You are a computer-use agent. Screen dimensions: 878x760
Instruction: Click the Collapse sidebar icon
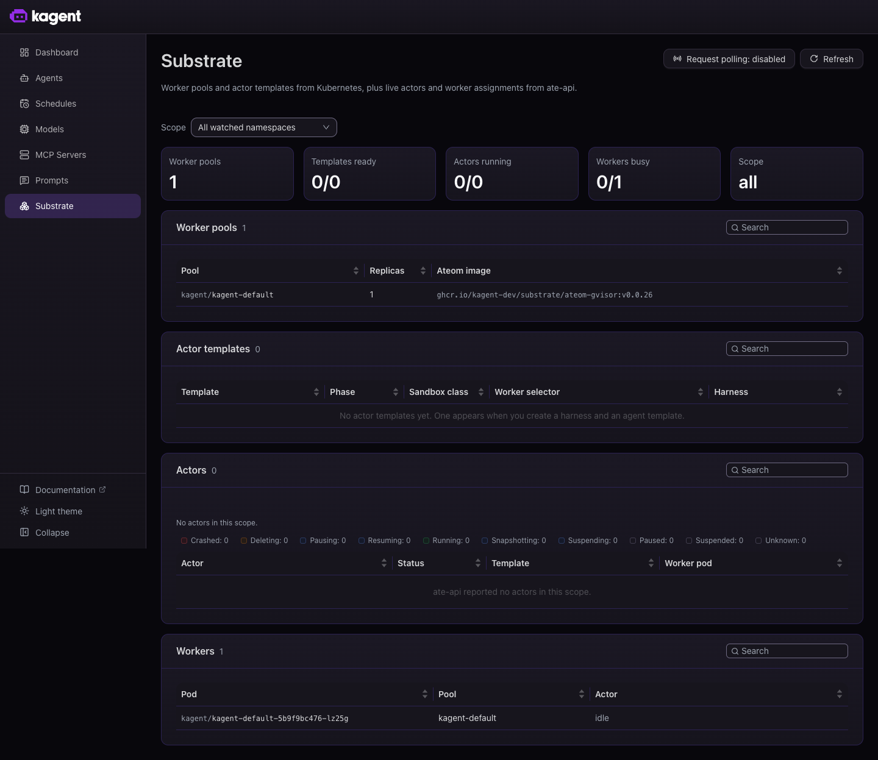pyautogui.click(x=24, y=532)
